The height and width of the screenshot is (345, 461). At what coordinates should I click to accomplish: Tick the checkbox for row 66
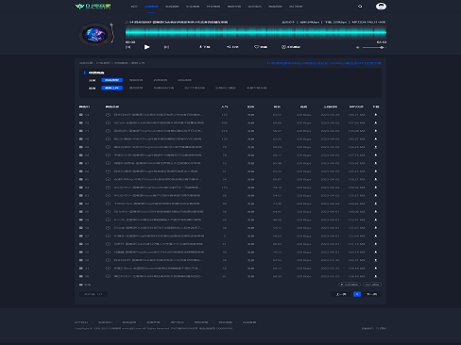[81, 172]
